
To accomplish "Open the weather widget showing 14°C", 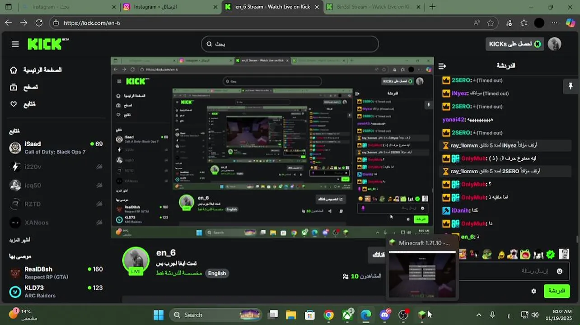I will [23, 315].
